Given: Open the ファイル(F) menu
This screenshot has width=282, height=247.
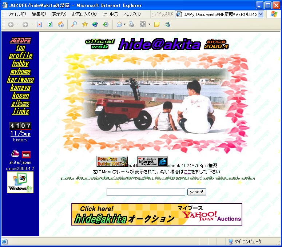Looking at the screenshot, I should [x=17, y=14].
